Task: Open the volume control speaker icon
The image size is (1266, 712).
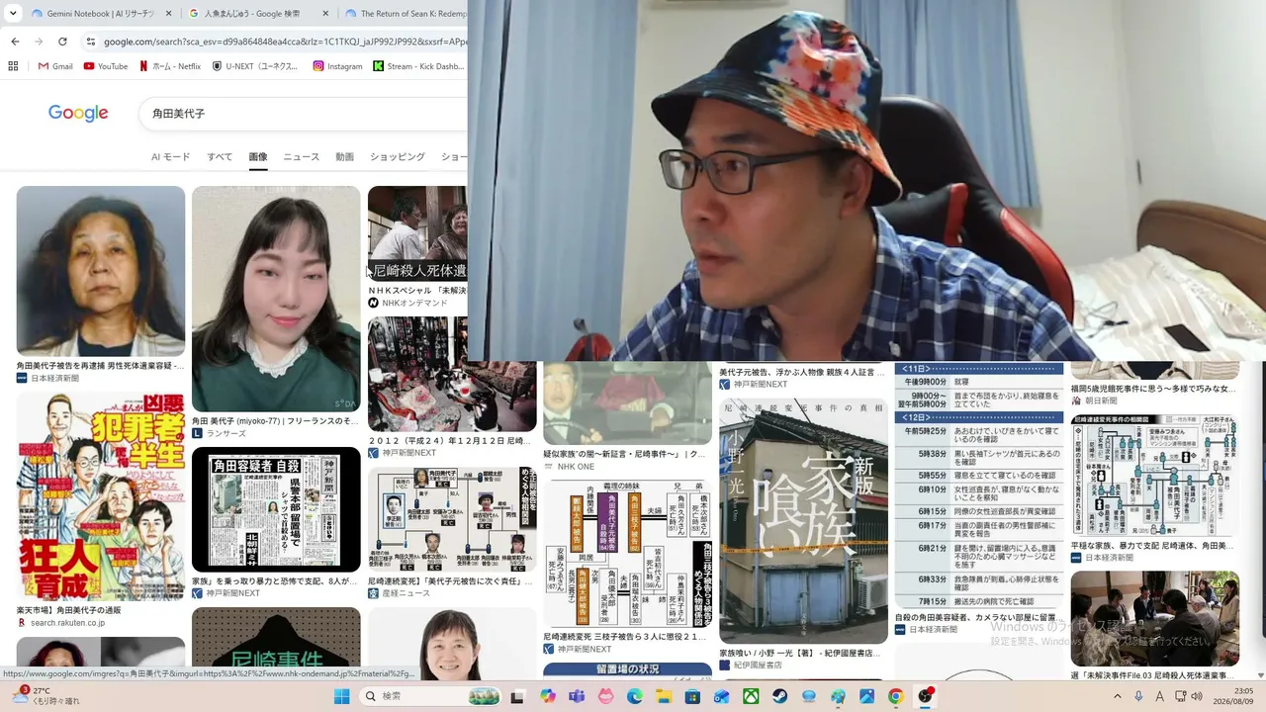Action: (1197, 696)
